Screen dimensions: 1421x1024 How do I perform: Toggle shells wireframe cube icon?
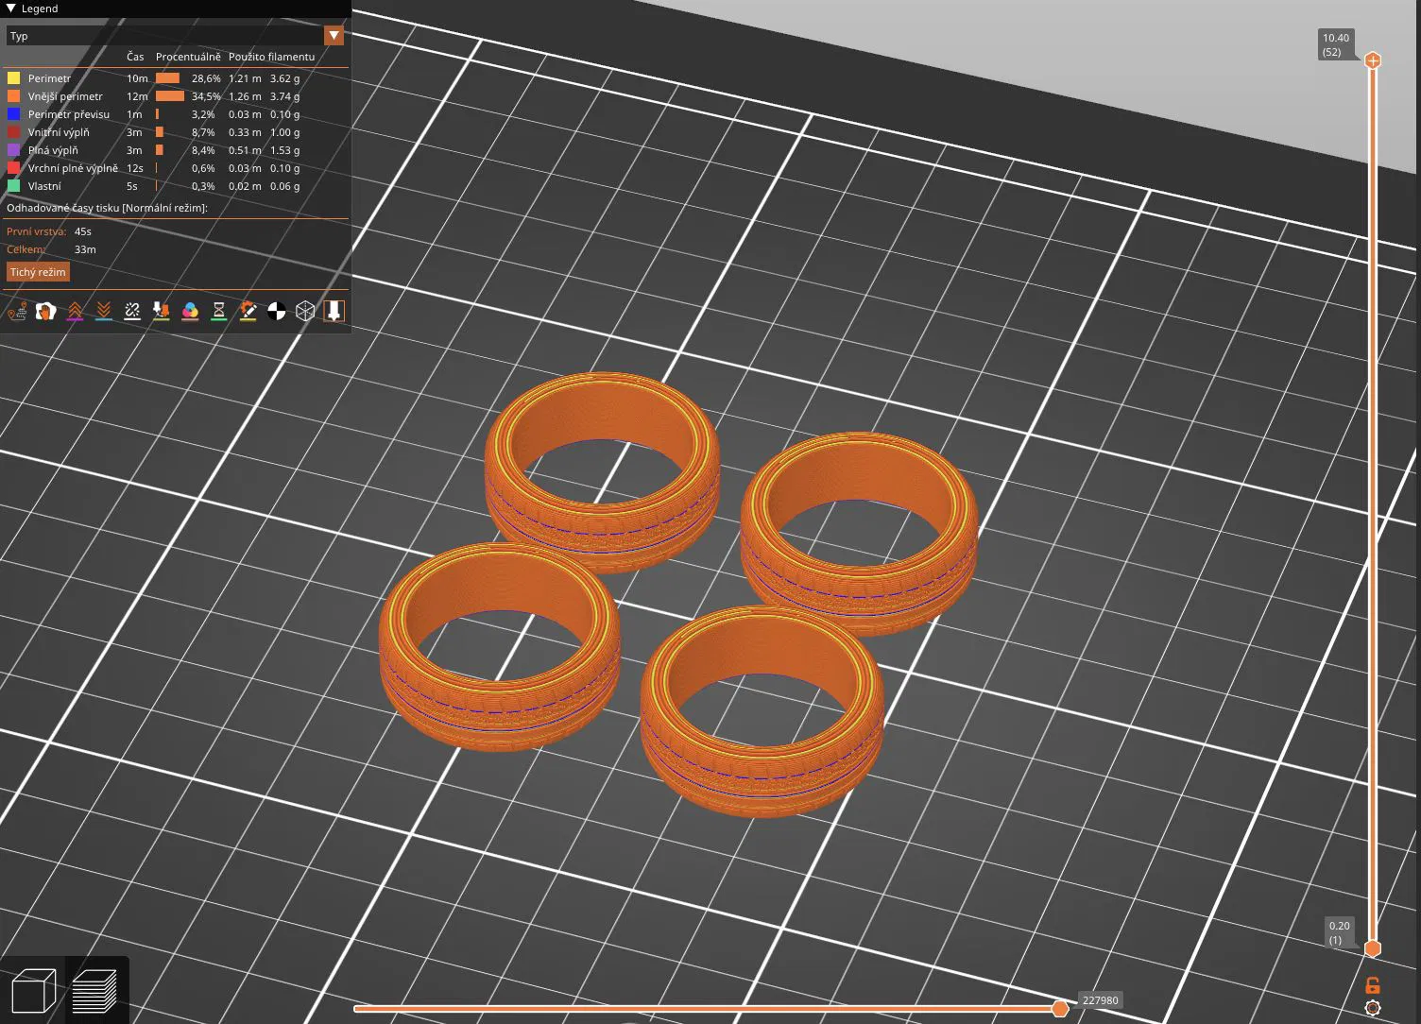point(305,311)
